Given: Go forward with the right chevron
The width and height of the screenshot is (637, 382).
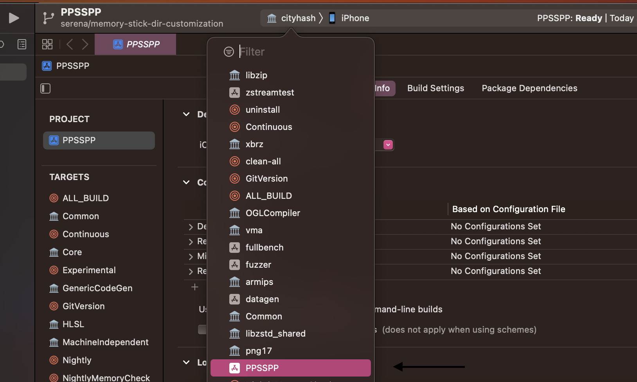Looking at the screenshot, I should [85, 44].
